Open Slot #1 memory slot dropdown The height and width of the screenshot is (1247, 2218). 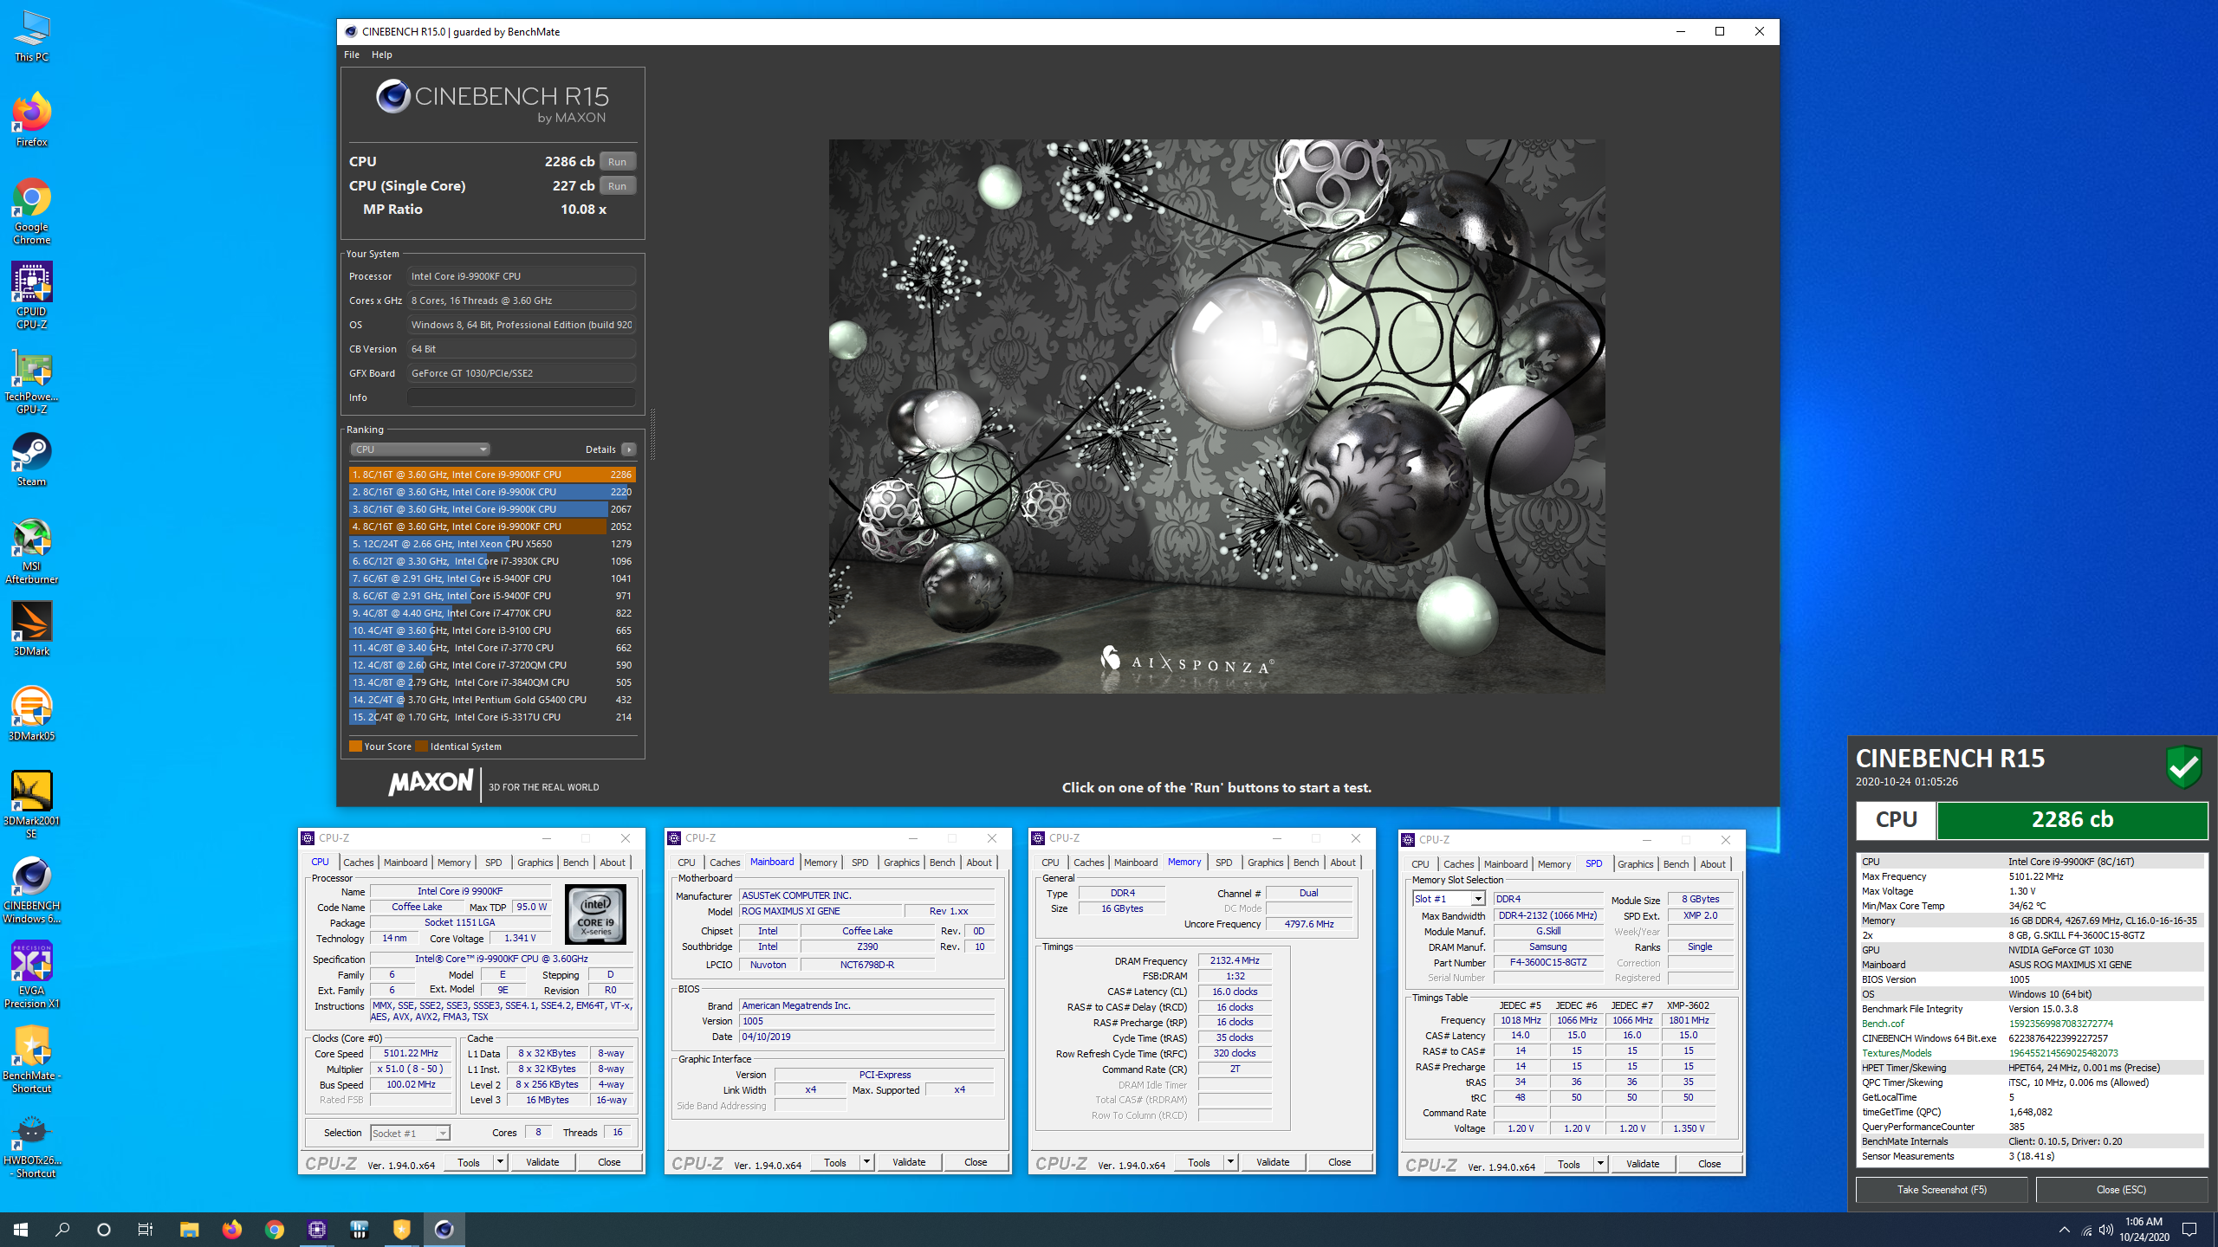pos(1449,899)
